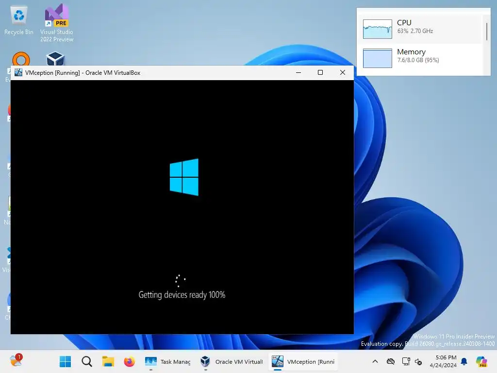Open the Recycle Bin desktop icon
This screenshot has height=373, width=497.
(19, 20)
